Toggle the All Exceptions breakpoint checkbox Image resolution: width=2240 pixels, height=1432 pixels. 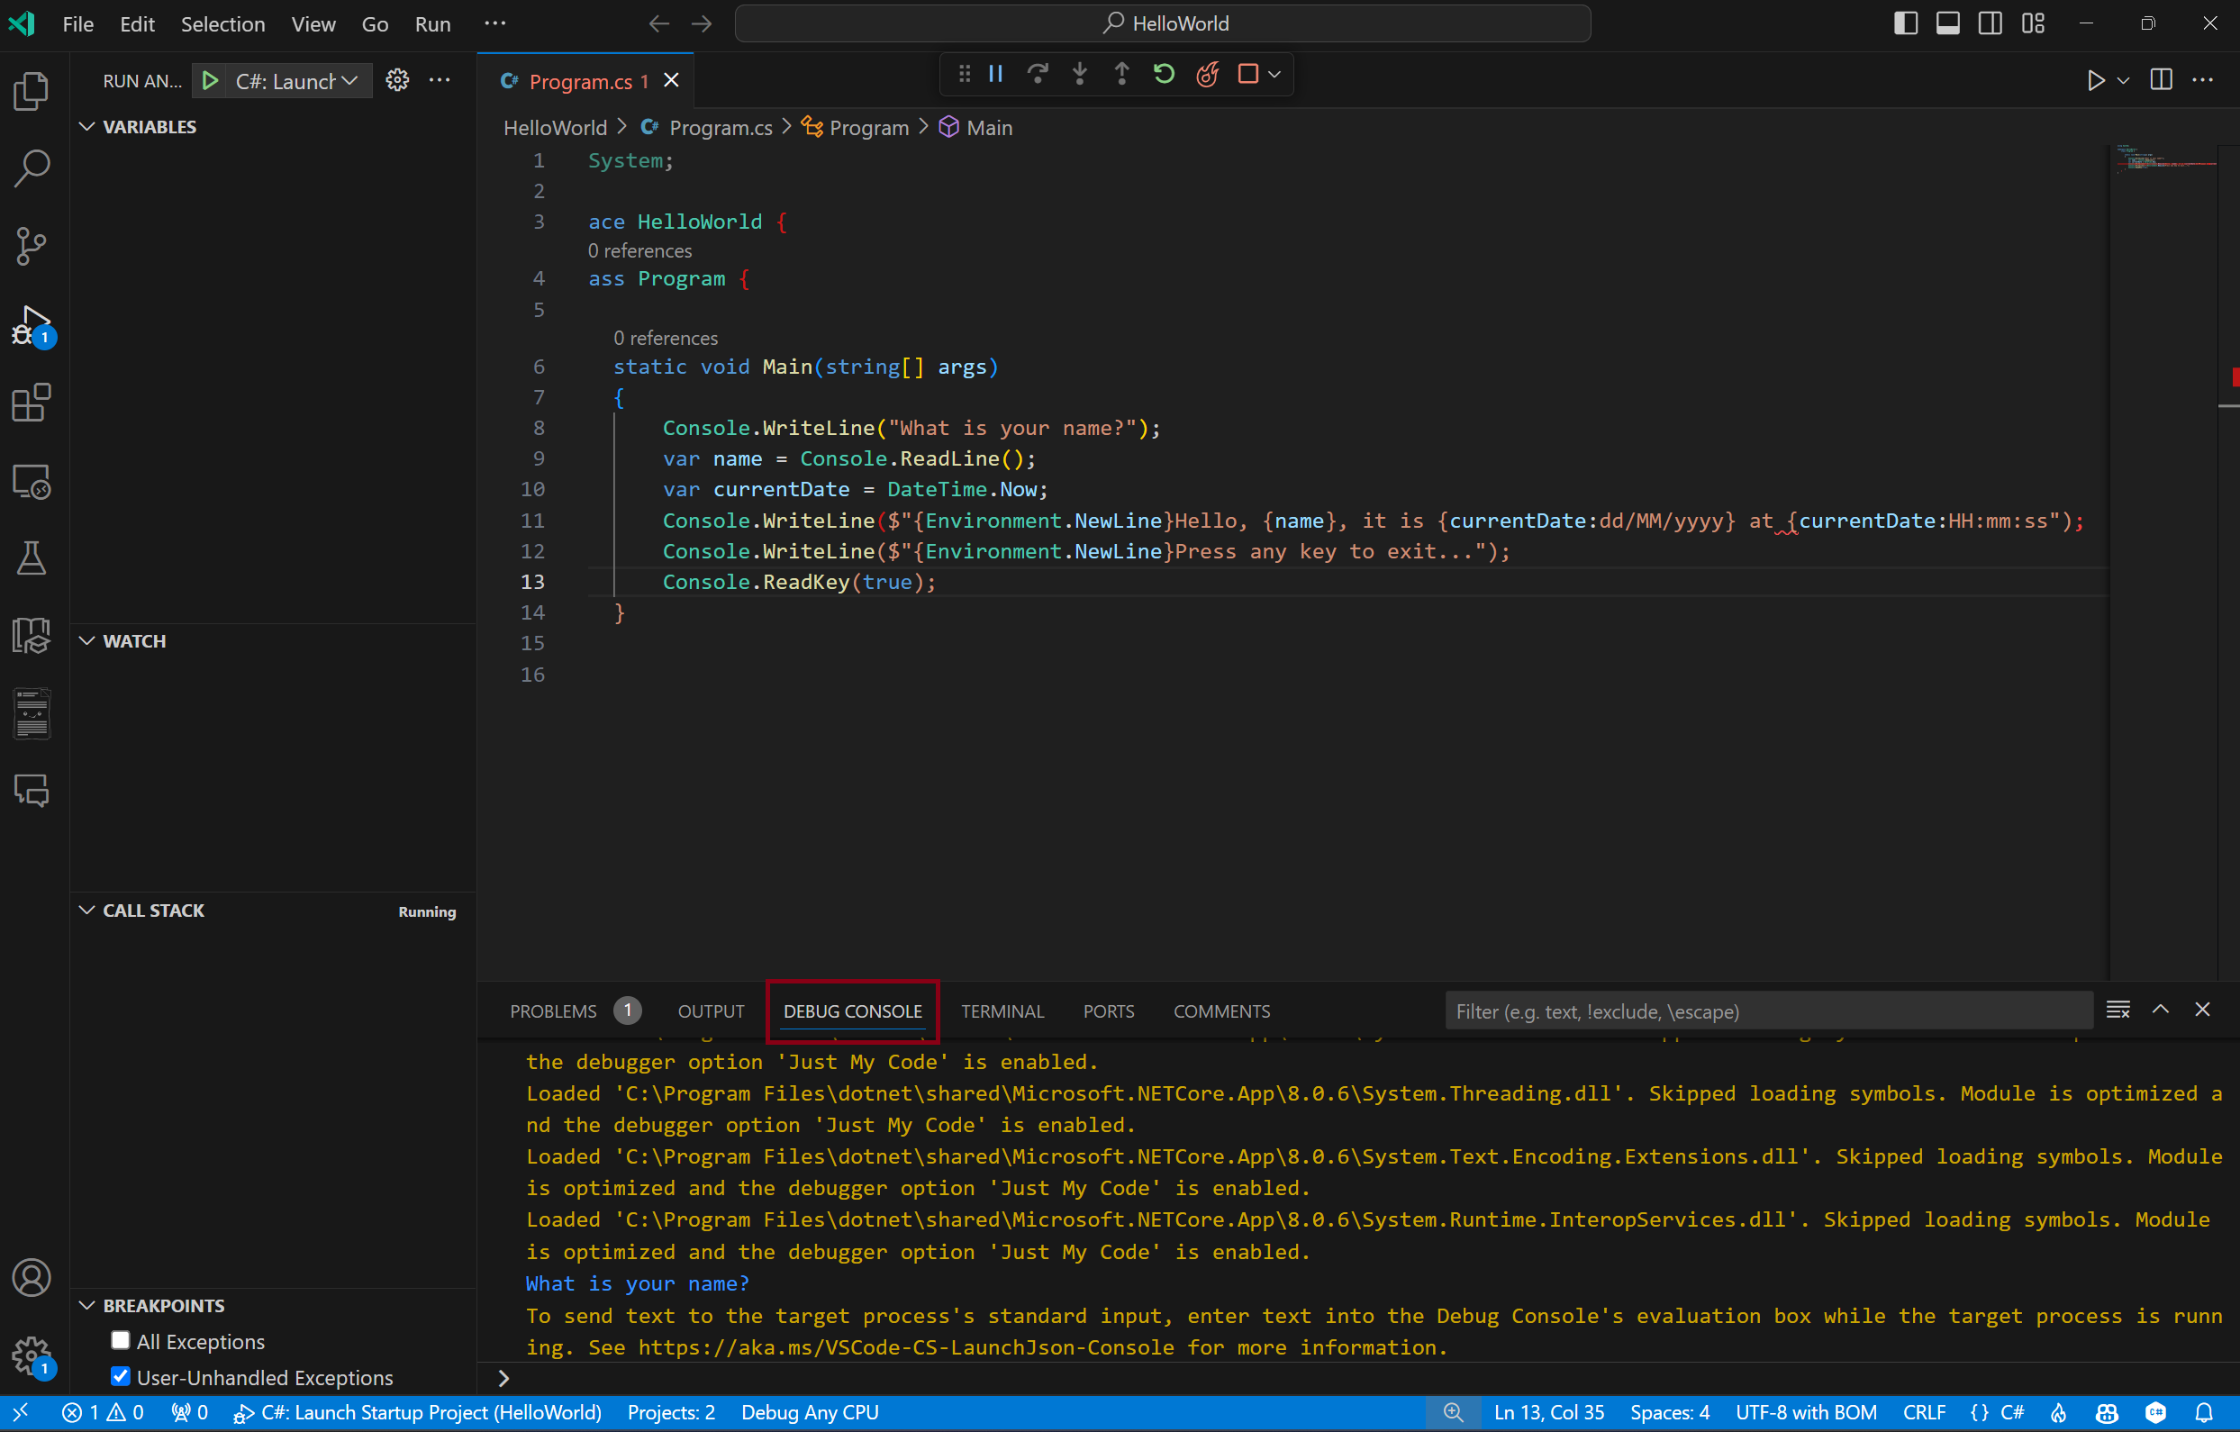[x=121, y=1340]
